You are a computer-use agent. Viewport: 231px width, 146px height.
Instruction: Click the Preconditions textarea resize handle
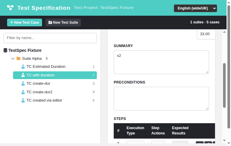point(207,108)
